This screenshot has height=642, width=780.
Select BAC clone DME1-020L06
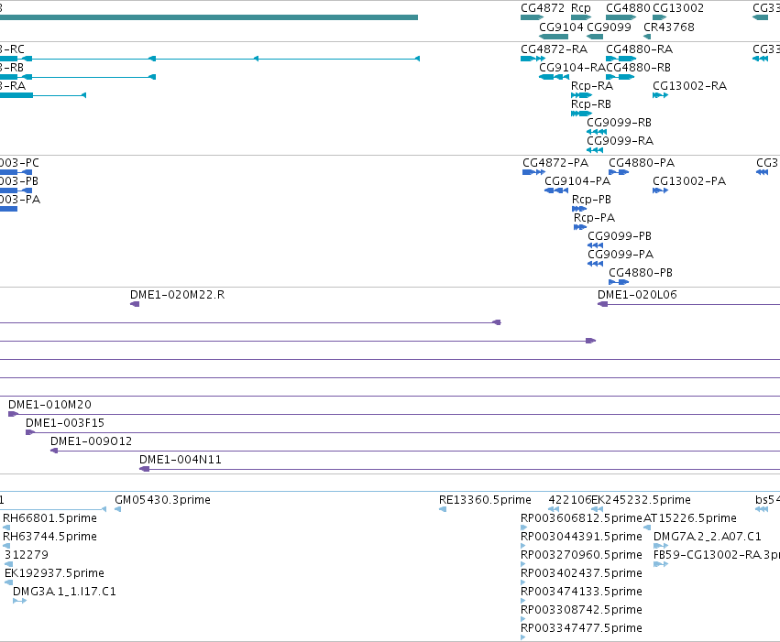click(x=637, y=295)
